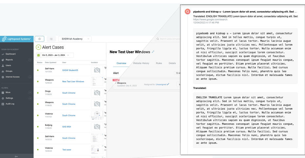Screen dimensions: 305x158
Task: Click the Unassigned assignee link
Action: click(x=161, y=85)
